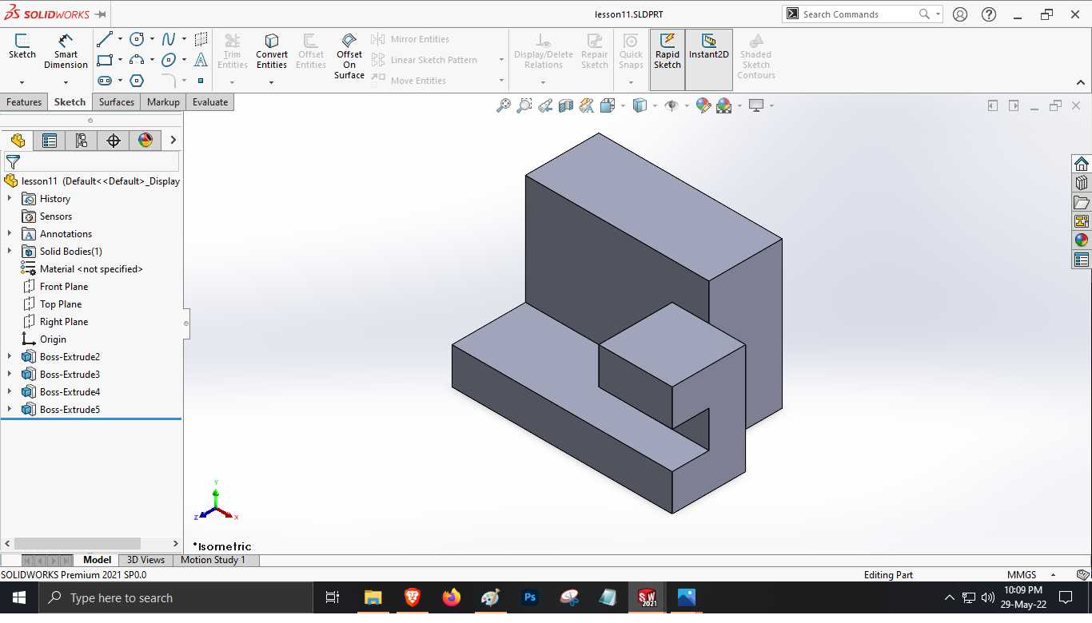The image size is (1092, 623).
Task: Expand the Solid Bodies(1) folder
Action: point(10,251)
